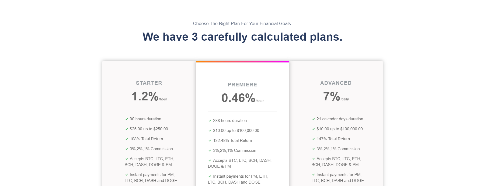Click the 7% daily rate

332,96
